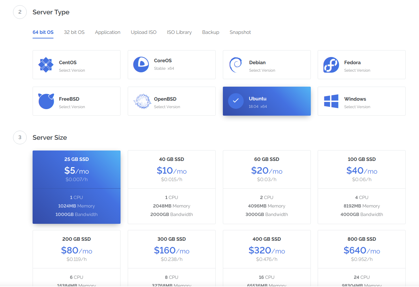Viewport: 419px width, 287px height.
Task: Click the FreeBSD daemon logo
Action: tap(46, 101)
